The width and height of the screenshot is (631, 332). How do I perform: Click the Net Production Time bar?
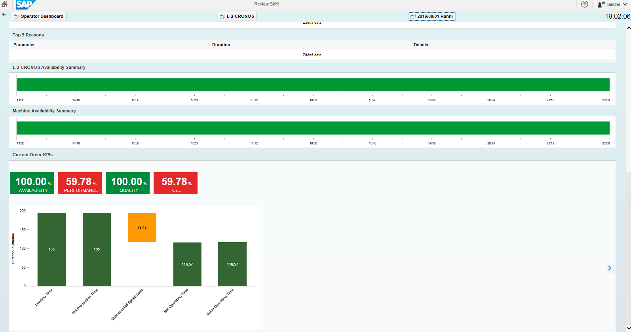[x=97, y=249]
